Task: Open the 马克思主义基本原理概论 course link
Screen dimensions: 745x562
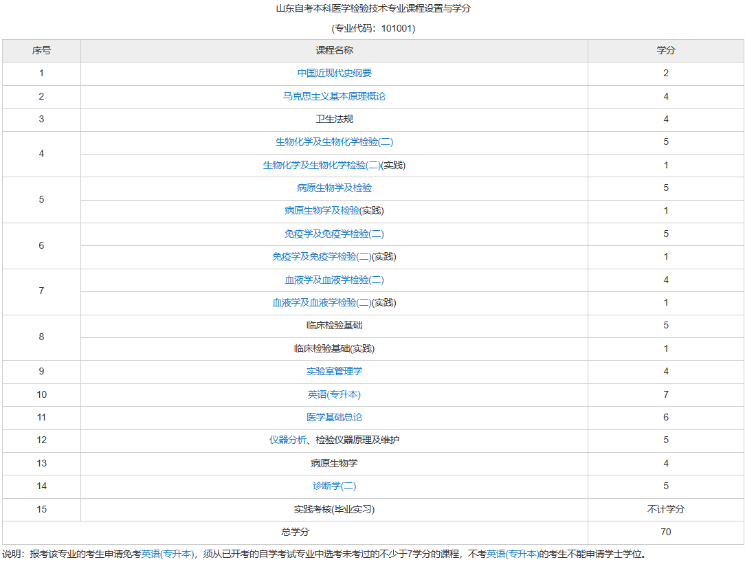Action: tap(333, 95)
